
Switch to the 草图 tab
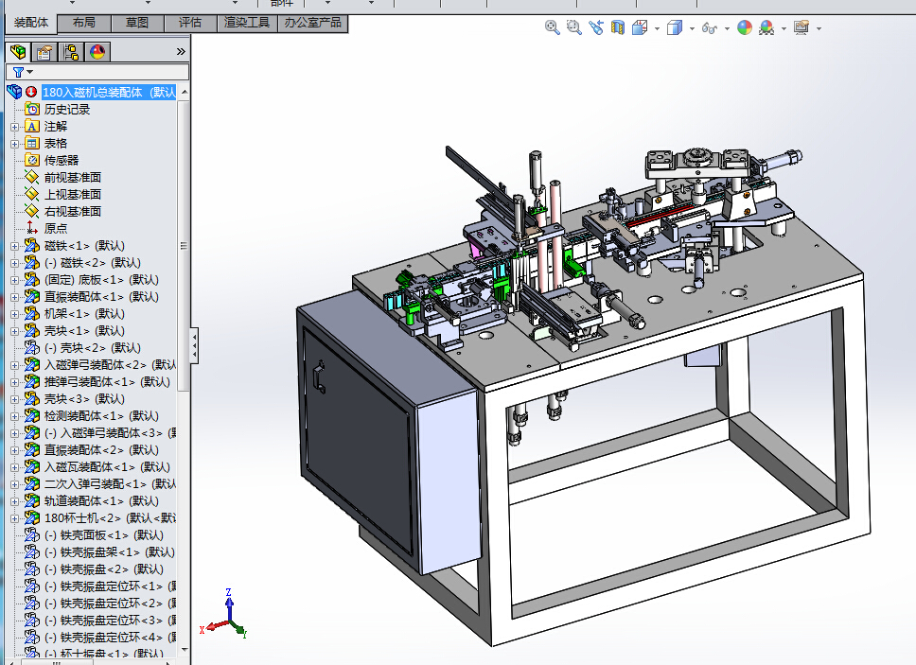[136, 23]
